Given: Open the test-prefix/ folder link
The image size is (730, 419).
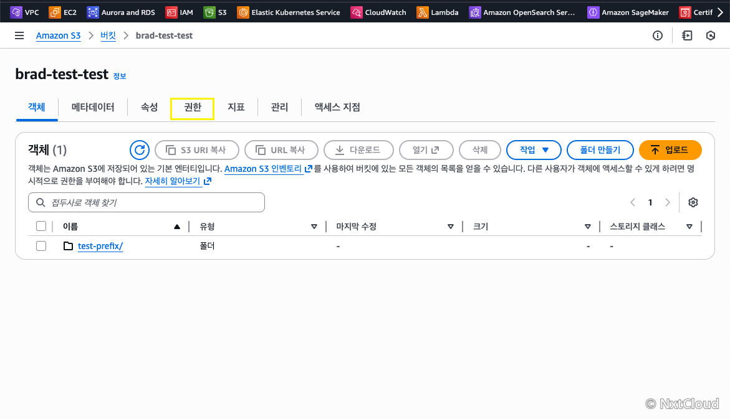Looking at the screenshot, I should pyautogui.click(x=100, y=245).
